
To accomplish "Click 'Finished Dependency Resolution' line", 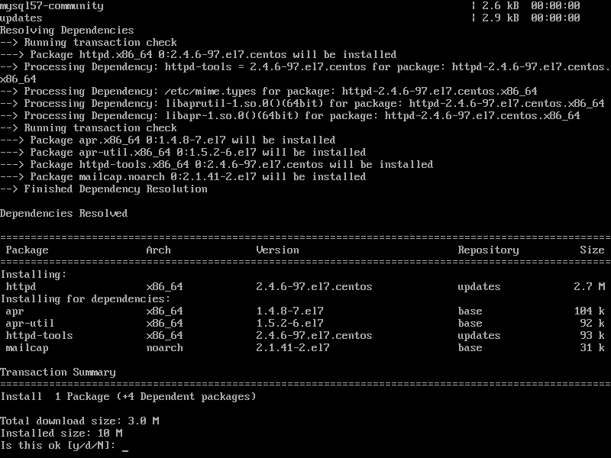I will point(104,189).
